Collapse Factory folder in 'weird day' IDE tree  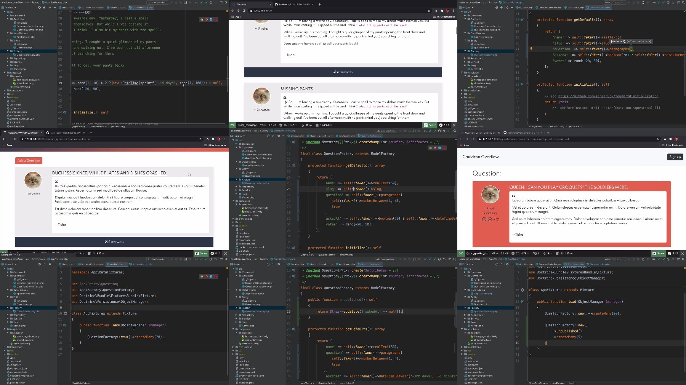coord(7,51)
